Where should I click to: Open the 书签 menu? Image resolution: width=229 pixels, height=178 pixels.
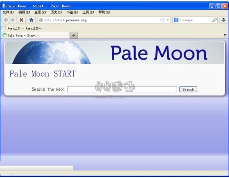pos(72,12)
